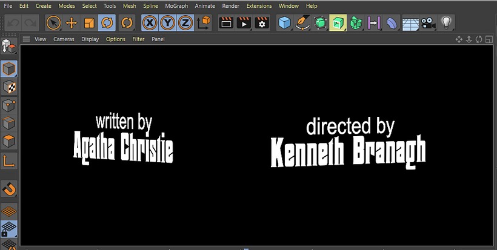This screenshot has width=497, height=250.
Task: Open the Select menu
Action: pyautogui.click(x=89, y=6)
